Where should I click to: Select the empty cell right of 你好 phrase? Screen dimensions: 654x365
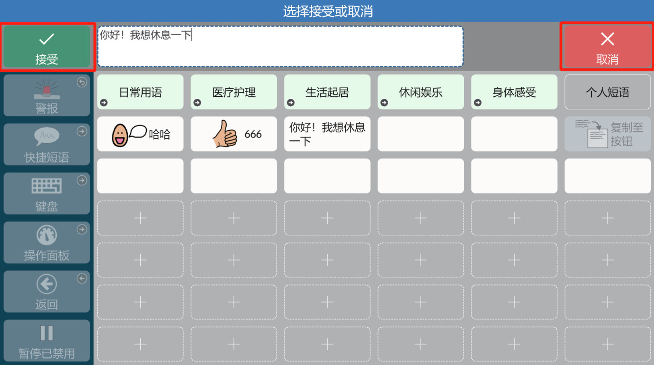pos(420,134)
